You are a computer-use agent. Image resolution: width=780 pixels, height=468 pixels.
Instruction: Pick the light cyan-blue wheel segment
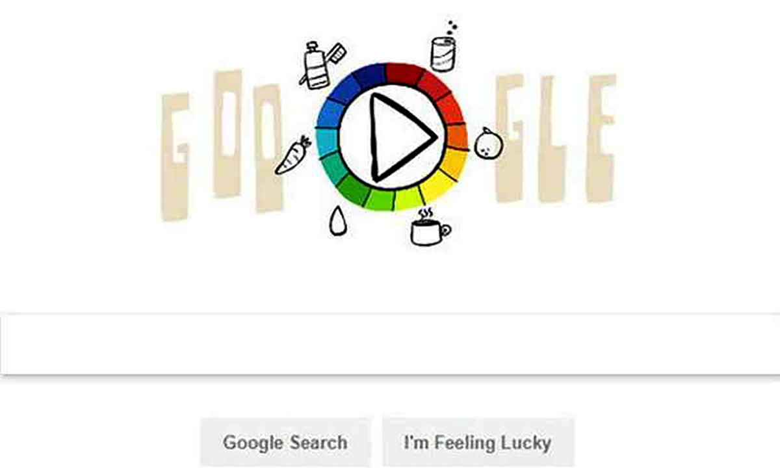[x=328, y=142]
